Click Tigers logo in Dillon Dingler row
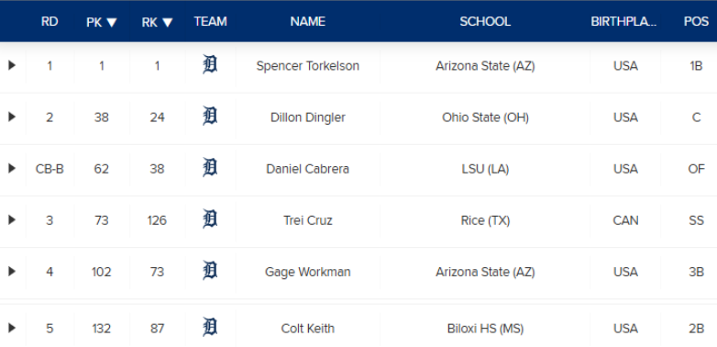Image resolution: width=717 pixels, height=347 pixels. click(210, 116)
